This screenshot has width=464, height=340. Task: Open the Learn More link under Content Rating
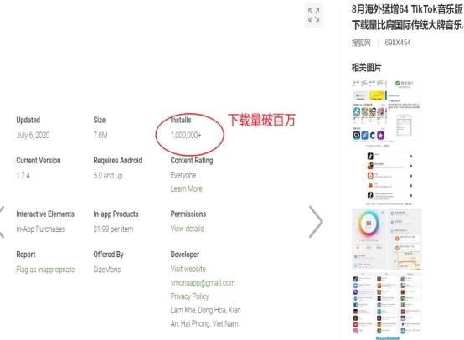pyautogui.click(x=186, y=188)
